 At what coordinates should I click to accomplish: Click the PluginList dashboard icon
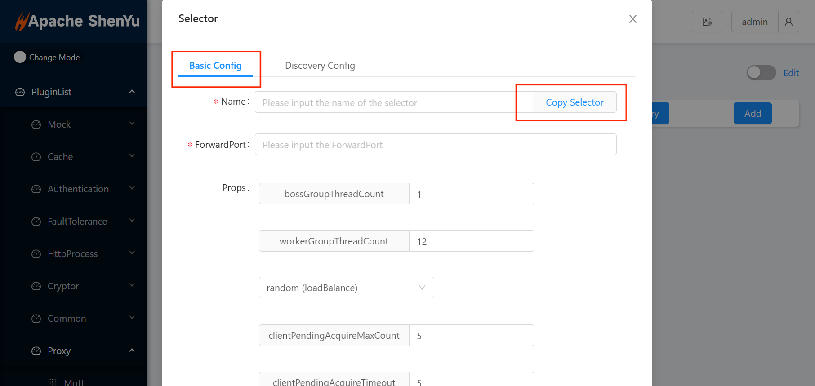(20, 92)
